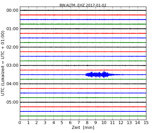The image size is (166, 133).
Task: Click the x-axis tick label 10
Action: point(104,123)
